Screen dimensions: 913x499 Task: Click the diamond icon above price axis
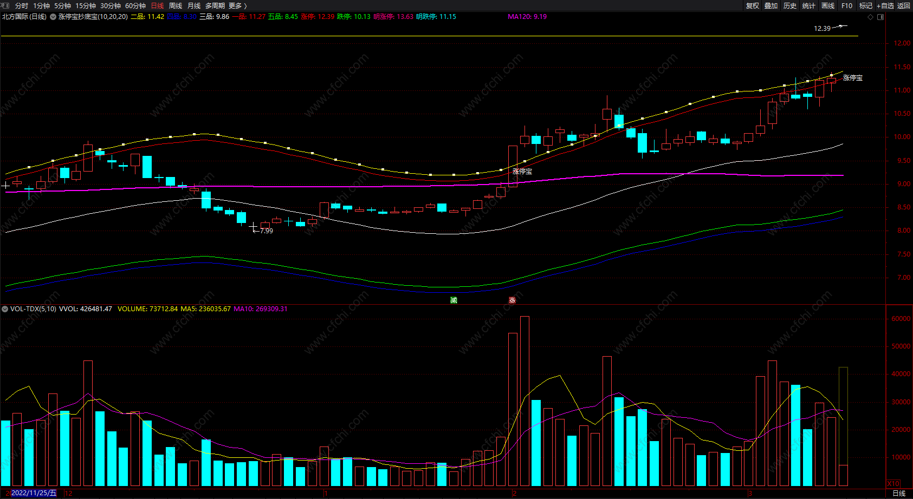click(871, 17)
